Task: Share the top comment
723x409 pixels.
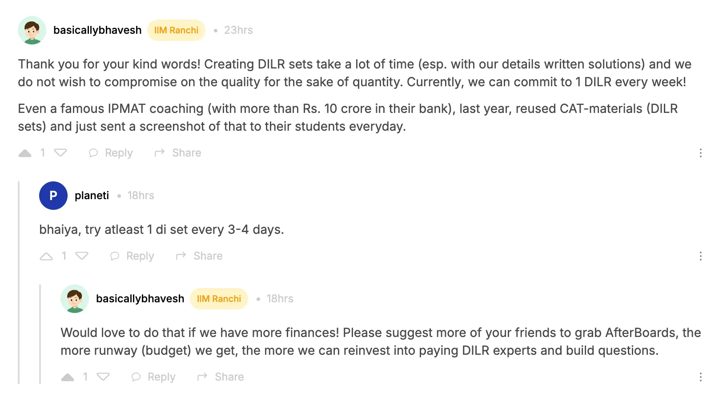Action: click(178, 153)
